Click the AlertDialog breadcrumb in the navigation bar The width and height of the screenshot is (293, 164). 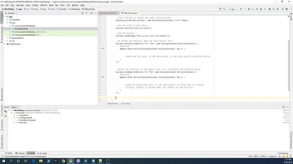[8, 9]
